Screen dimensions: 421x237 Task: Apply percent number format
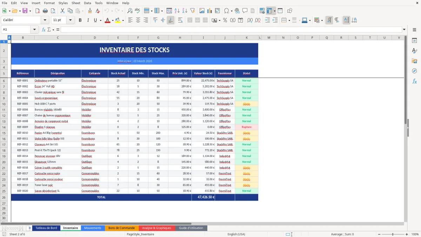226,20
